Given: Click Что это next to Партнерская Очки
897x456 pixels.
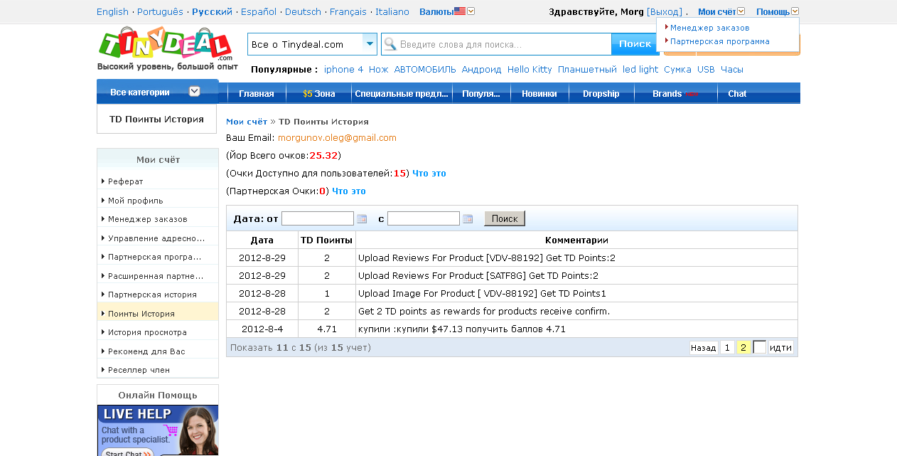Looking at the screenshot, I should coord(349,191).
